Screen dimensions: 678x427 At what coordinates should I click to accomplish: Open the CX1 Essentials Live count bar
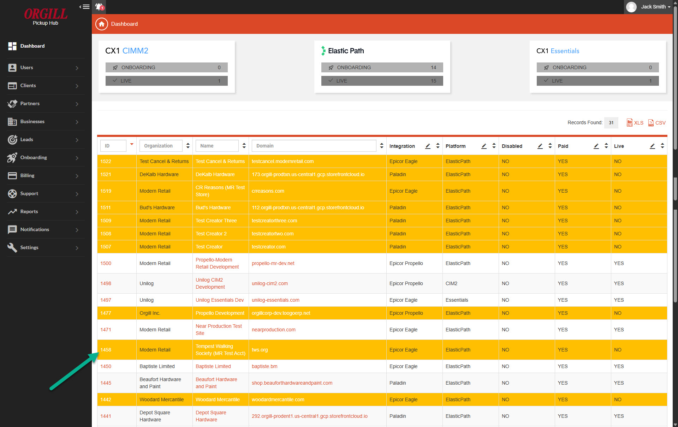[x=597, y=81]
